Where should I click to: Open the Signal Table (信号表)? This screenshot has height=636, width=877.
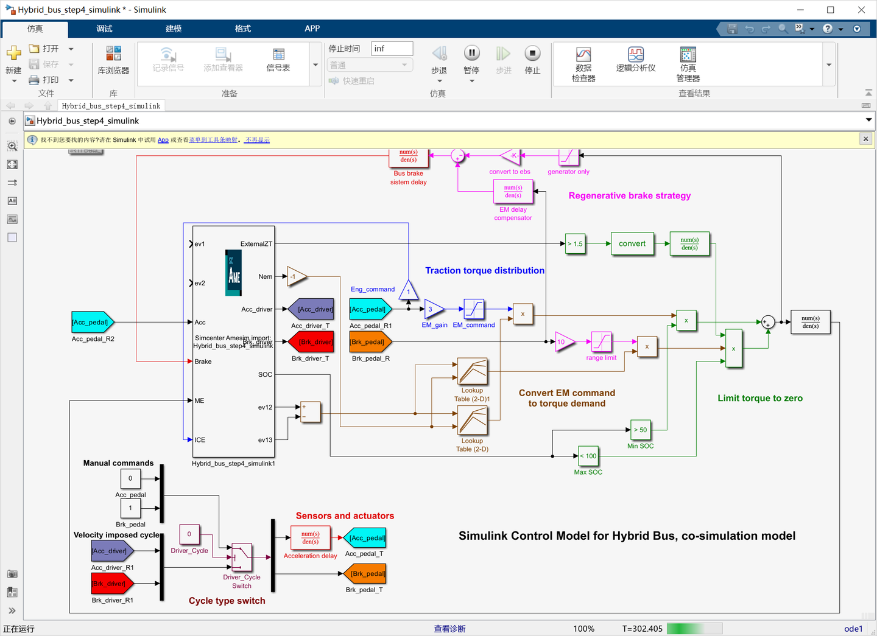click(x=278, y=60)
